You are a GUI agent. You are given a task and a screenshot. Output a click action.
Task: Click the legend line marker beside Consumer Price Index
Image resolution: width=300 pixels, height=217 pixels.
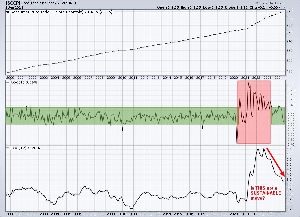[8, 11]
